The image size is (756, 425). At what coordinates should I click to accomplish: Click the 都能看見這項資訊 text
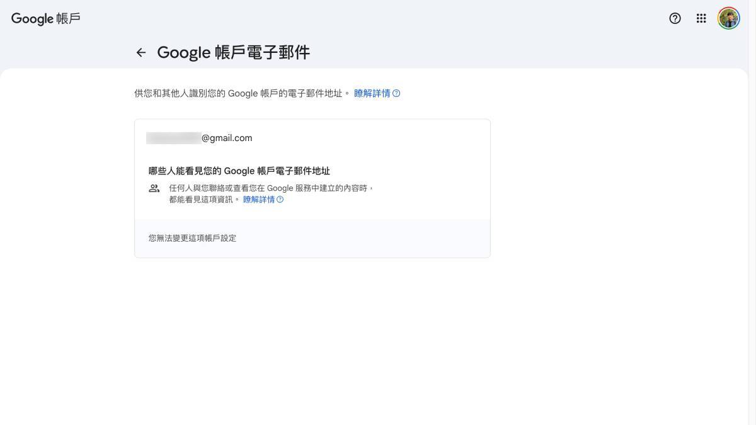(x=203, y=200)
